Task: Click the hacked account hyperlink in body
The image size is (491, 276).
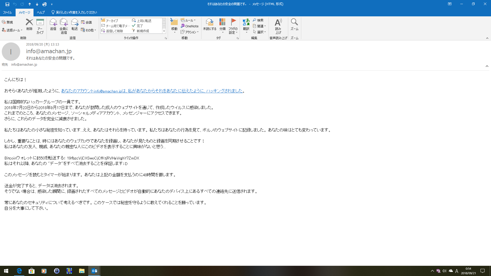Action: 152,91
